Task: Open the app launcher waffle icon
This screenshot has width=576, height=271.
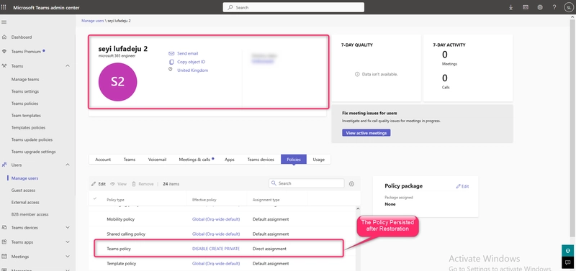Action: [4, 7]
